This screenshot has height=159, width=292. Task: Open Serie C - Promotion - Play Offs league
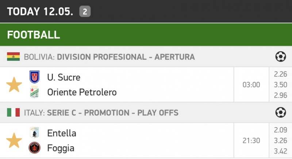[112, 113]
